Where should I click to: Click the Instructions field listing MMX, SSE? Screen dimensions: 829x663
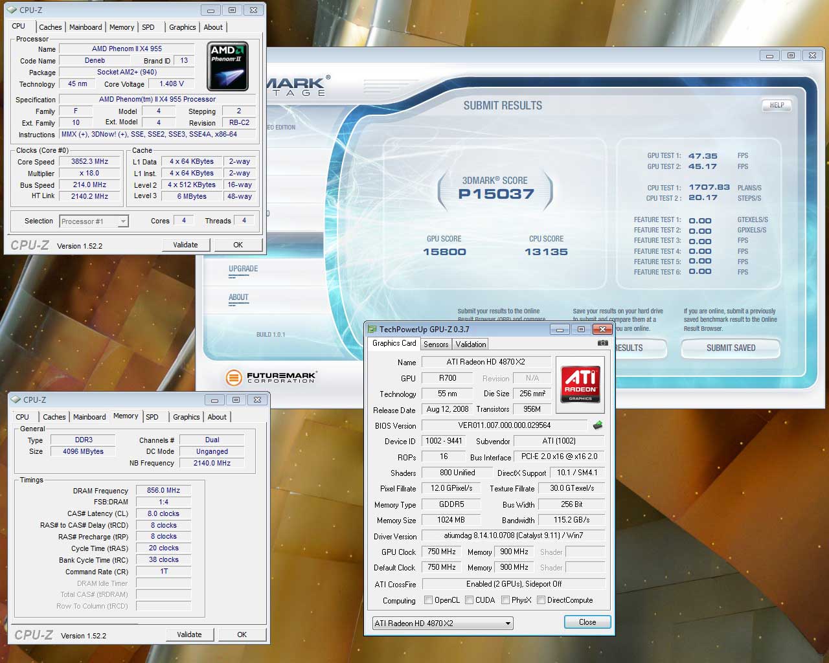[158, 134]
